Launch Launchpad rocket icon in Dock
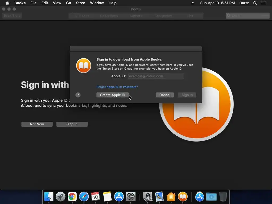The height and width of the screenshot is (204, 272). 60,197
